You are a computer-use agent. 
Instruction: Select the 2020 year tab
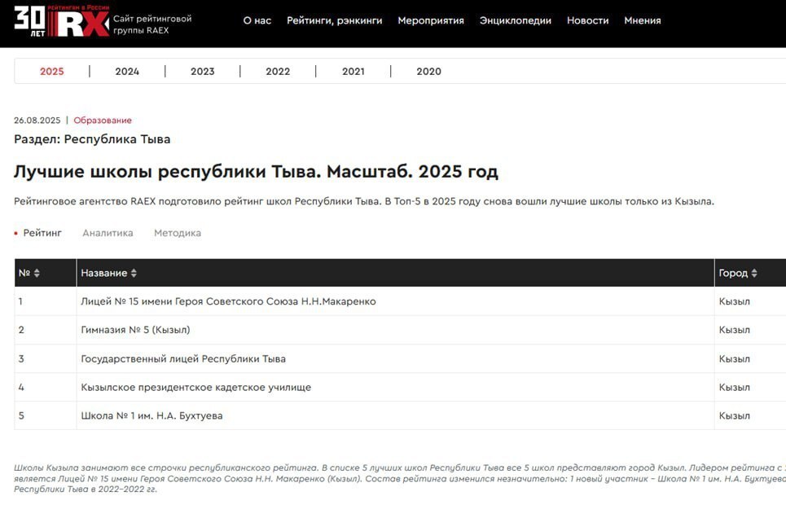click(428, 72)
